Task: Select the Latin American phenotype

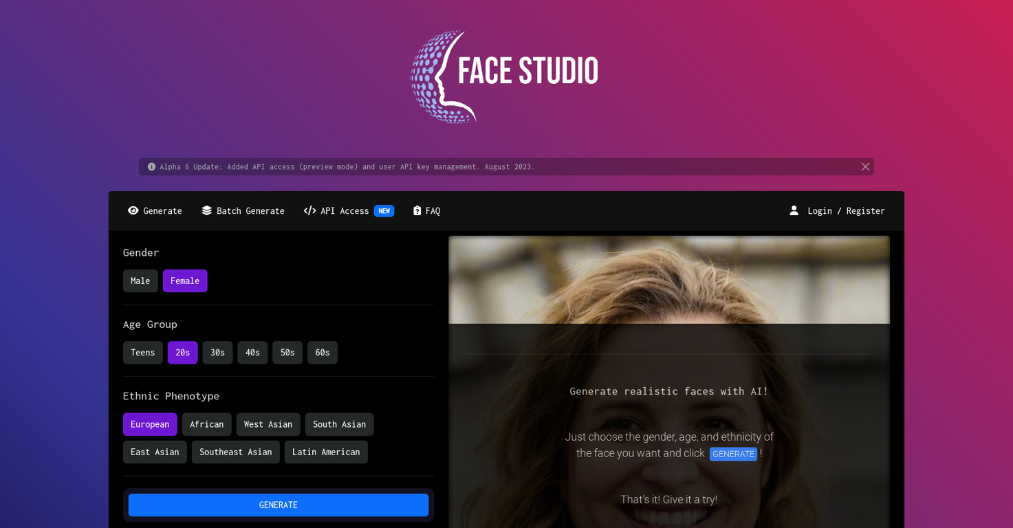Action: (x=326, y=452)
